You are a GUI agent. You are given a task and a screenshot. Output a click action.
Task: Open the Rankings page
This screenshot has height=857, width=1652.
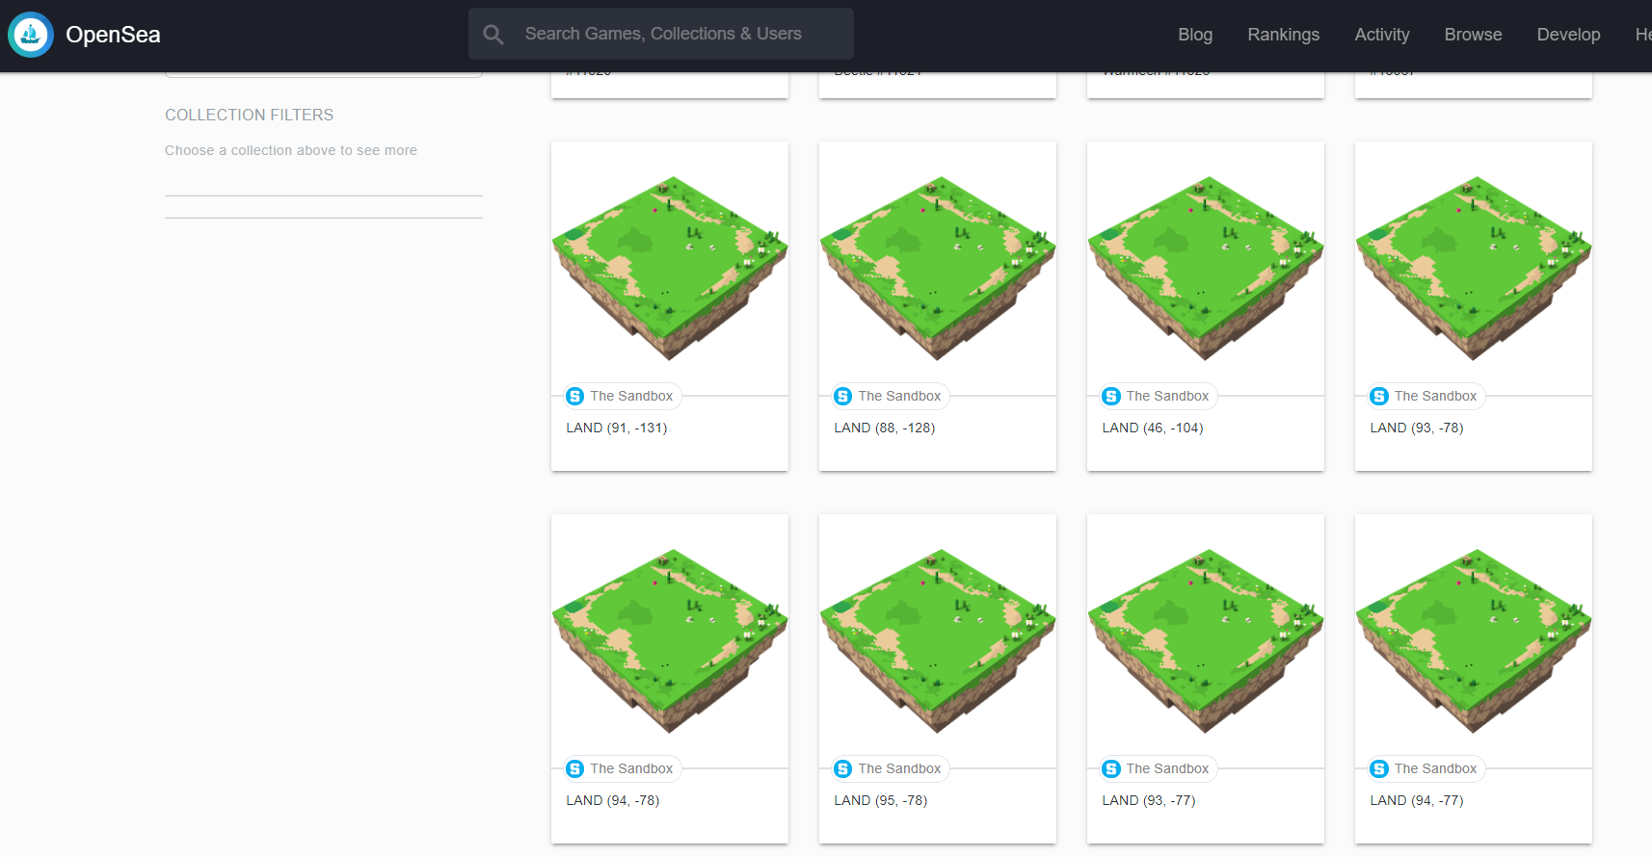tap(1284, 35)
